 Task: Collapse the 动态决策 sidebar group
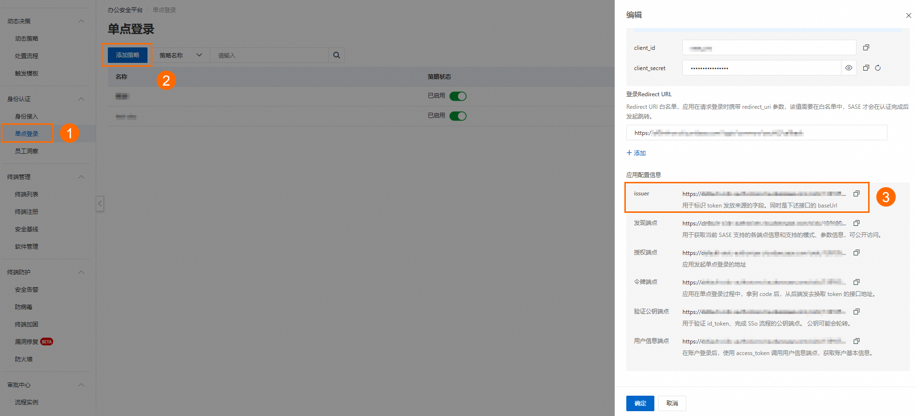pos(81,21)
